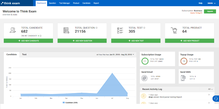Click the Total Question document icon
This screenshot has width=219, height=109.
[x=66, y=30]
